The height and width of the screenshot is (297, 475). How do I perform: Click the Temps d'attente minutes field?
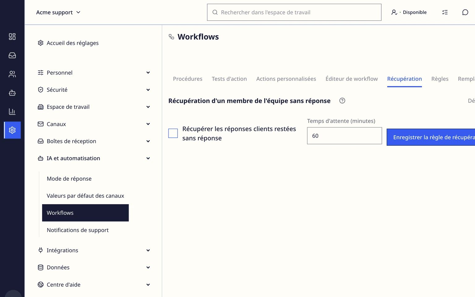pos(344,136)
